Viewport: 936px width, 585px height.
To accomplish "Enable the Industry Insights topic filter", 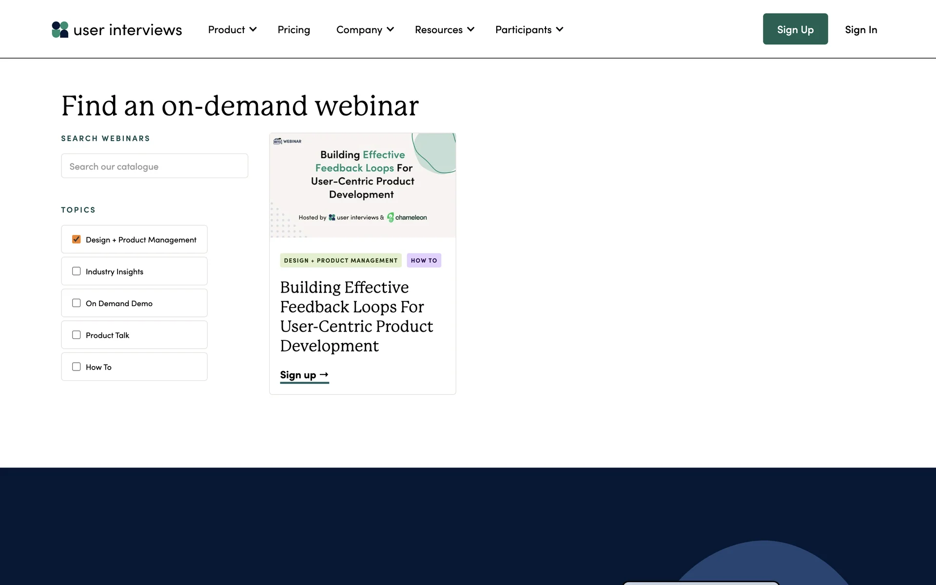I will [77, 271].
